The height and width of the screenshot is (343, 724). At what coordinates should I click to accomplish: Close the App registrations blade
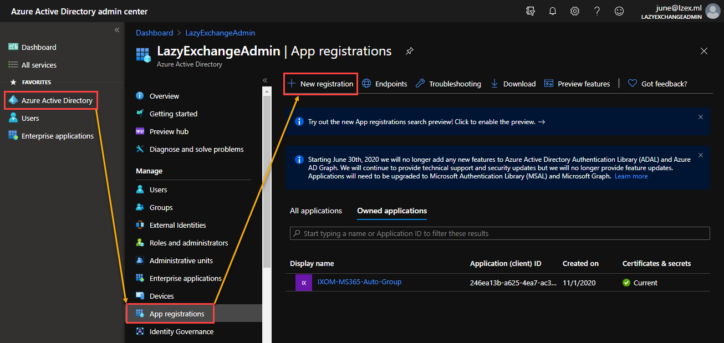click(704, 51)
